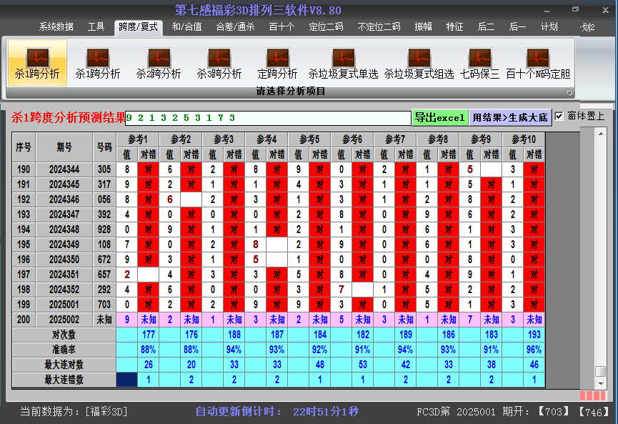The height and width of the screenshot is (424, 618).
Task: Select number cell 928
Action: coord(104,230)
